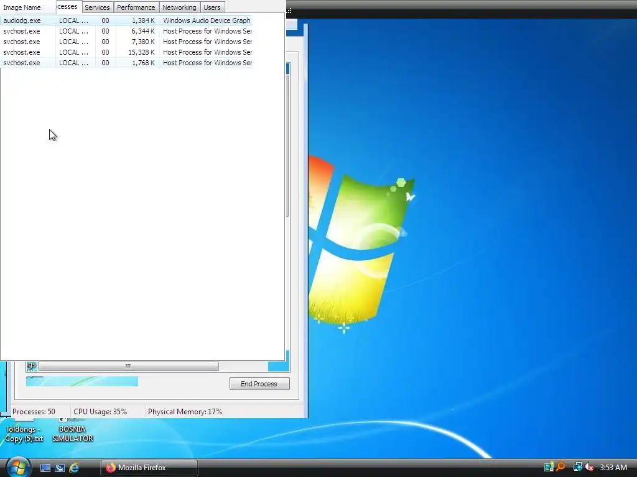Screen dimensions: 637x477
Task: Click Task Manager tray icon
Action: tap(549, 467)
